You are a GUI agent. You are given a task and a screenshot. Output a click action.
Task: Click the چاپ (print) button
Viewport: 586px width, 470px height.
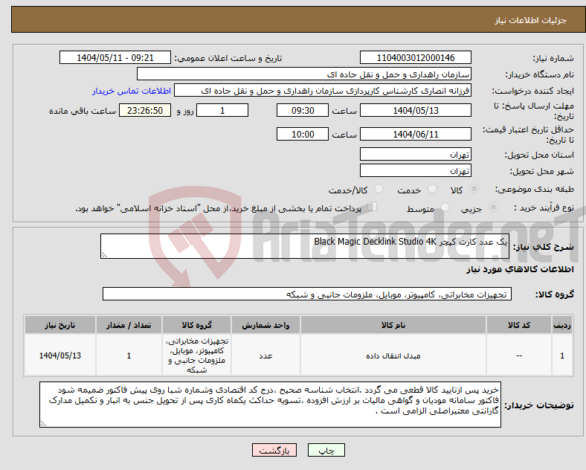click(x=326, y=450)
